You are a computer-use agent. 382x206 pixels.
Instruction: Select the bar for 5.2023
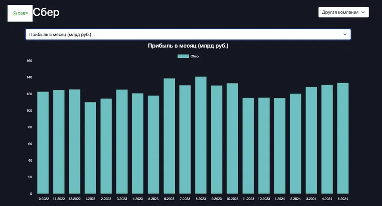click(154, 145)
